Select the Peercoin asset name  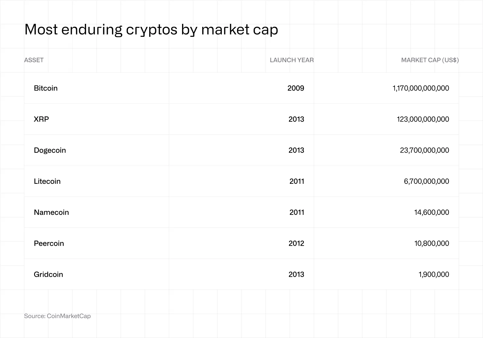[x=49, y=244]
